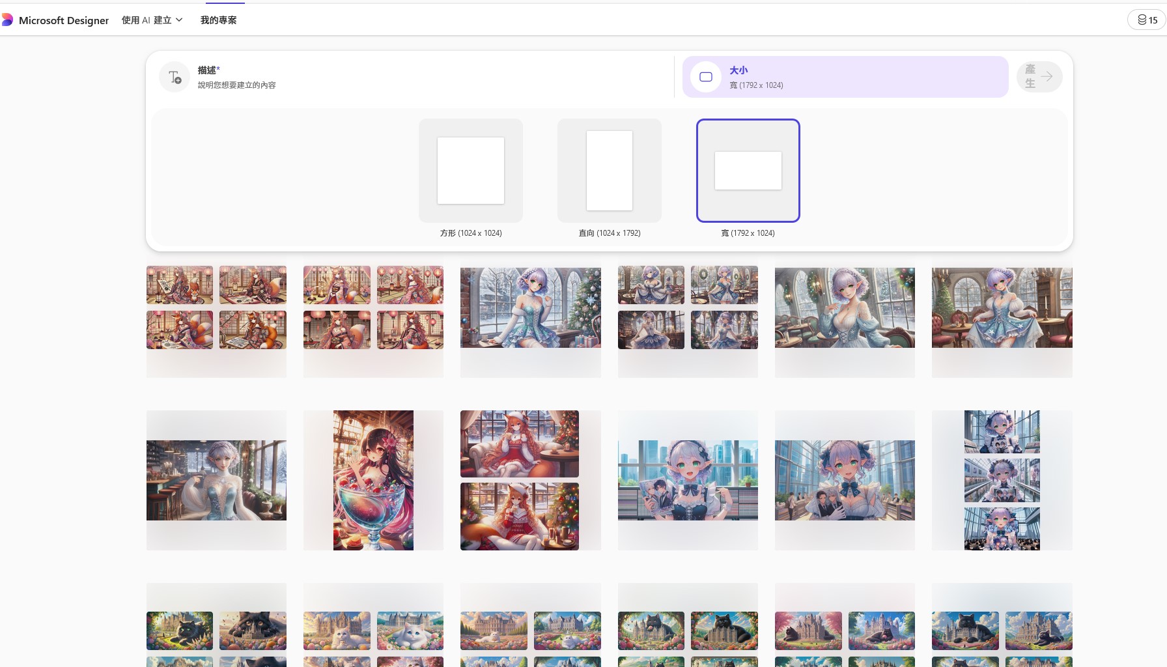The height and width of the screenshot is (667, 1167).
Task: Focus the 描述 description input field
Action: 413,77
